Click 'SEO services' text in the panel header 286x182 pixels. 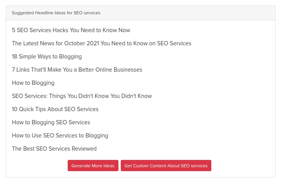coord(87,13)
